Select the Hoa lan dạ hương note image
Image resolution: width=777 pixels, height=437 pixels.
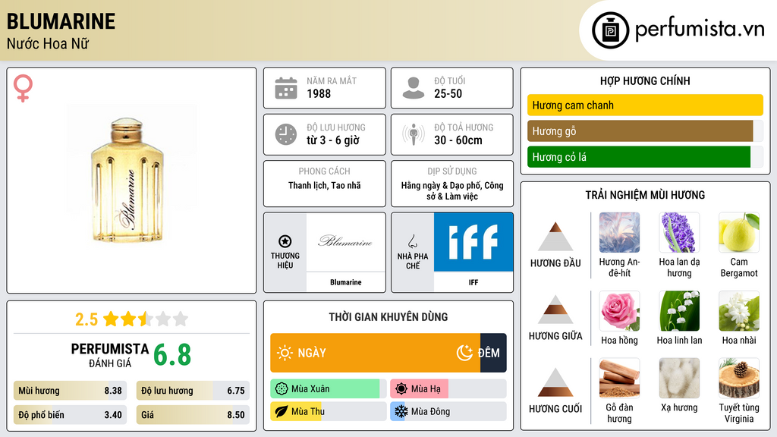click(x=679, y=232)
